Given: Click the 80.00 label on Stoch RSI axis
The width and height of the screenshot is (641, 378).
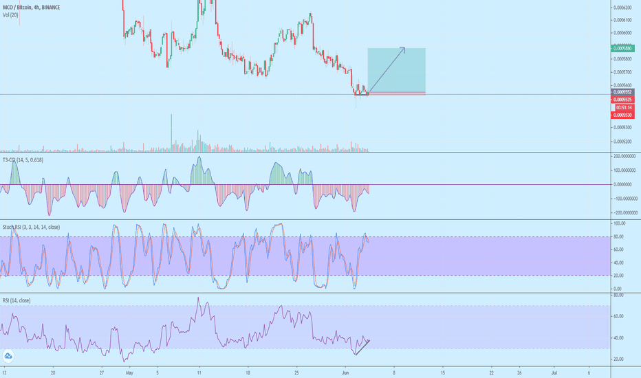Looking at the screenshot, I should [x=618, y=237].
